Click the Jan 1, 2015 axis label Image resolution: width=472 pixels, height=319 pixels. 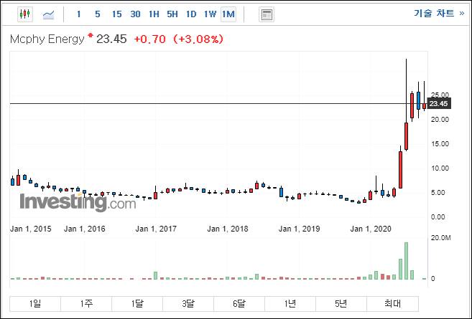coord(31,229)
